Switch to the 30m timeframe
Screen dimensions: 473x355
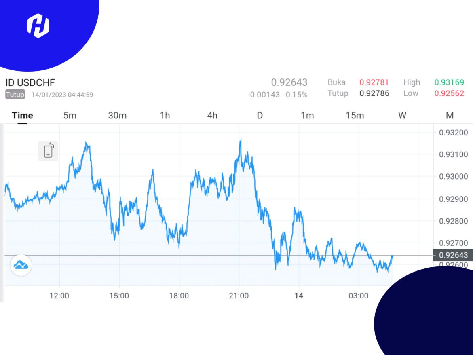point(117,115)
